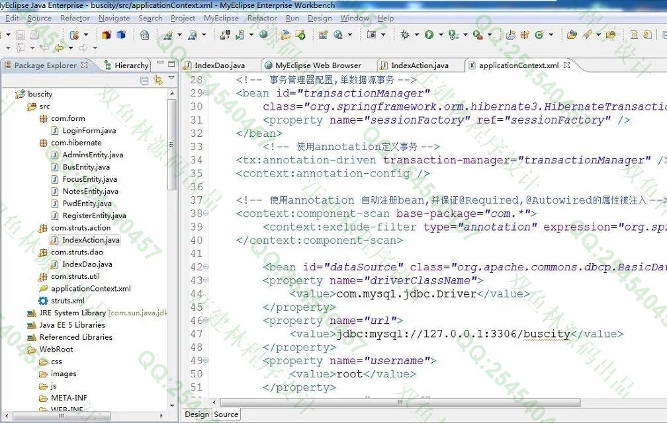
Task: Click the Search flashlight icon
Action: click(x=588, y=34)
